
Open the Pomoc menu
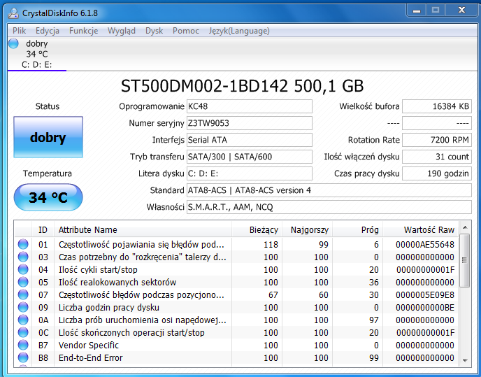coord(185,31)
